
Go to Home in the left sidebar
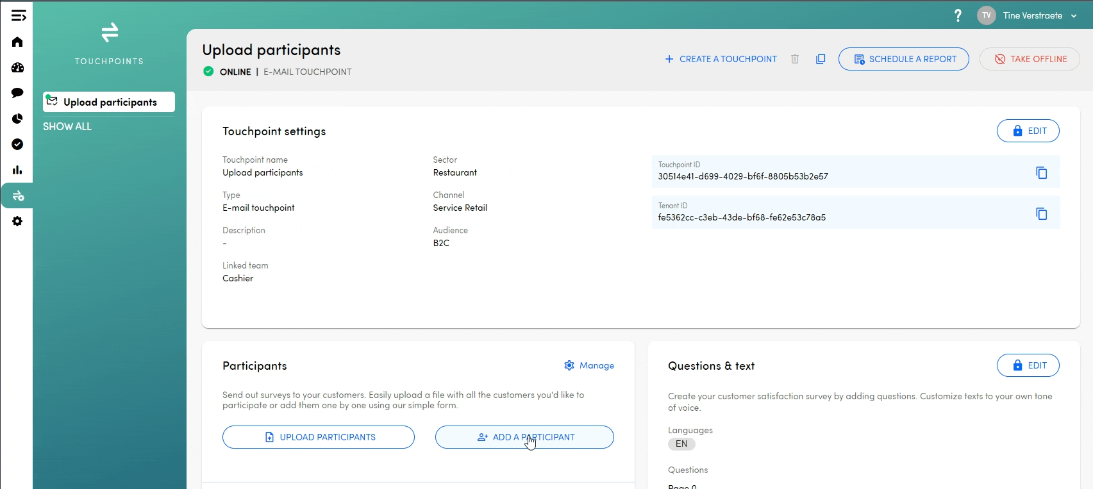click(17, 42)
